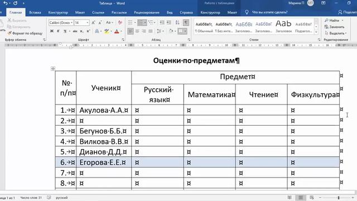Apply red font color (A)

click(117, 31)
